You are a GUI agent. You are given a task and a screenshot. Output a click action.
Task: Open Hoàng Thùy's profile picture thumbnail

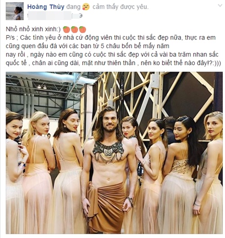(x=15, y=11)
